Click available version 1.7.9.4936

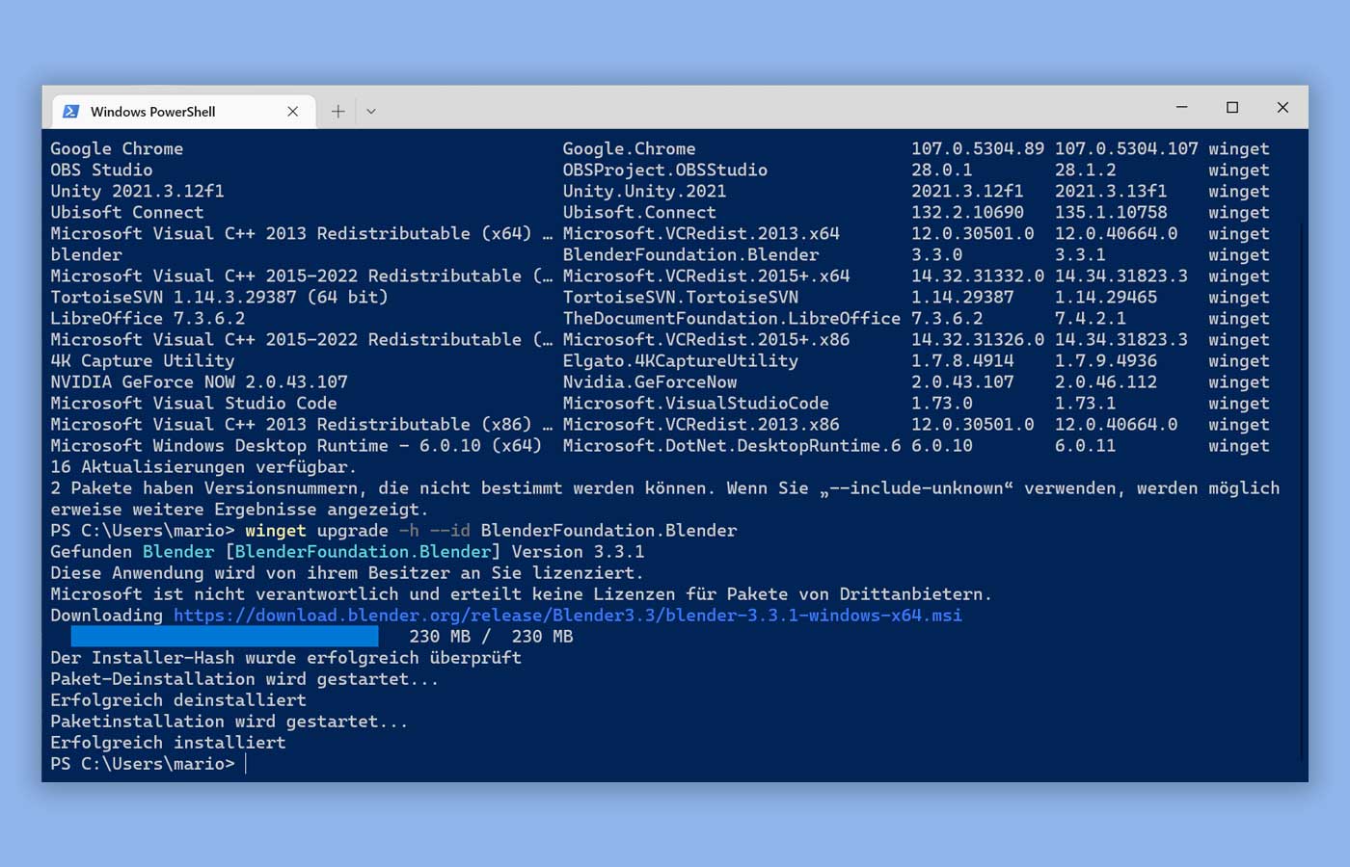[x=1105, y=360]
